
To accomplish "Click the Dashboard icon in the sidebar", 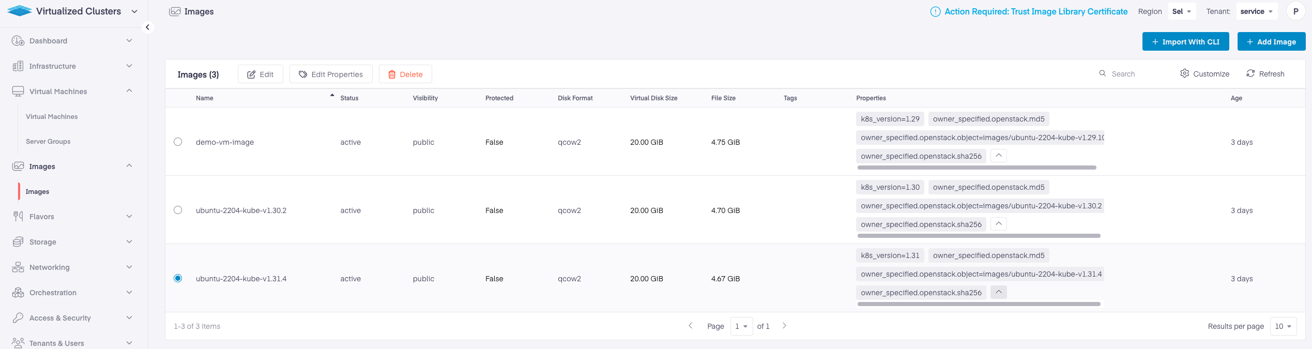I will coord(18,41).
